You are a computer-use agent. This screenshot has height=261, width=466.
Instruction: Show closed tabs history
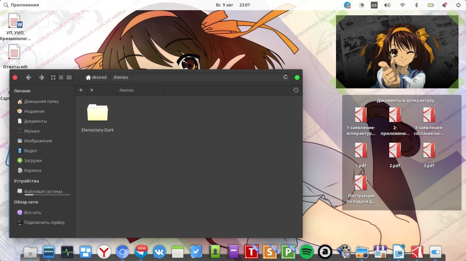tap(296, 90)
